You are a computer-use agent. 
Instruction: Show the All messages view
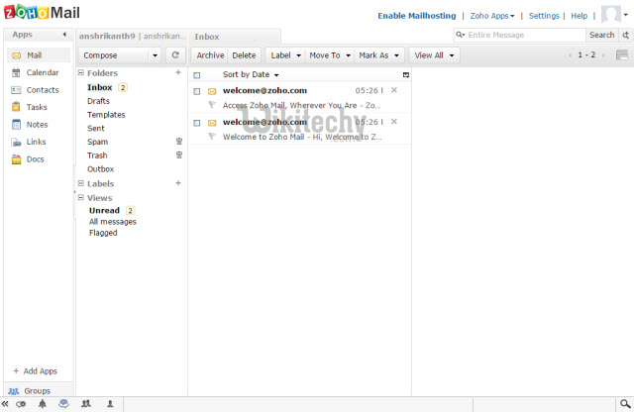[112, 222]
